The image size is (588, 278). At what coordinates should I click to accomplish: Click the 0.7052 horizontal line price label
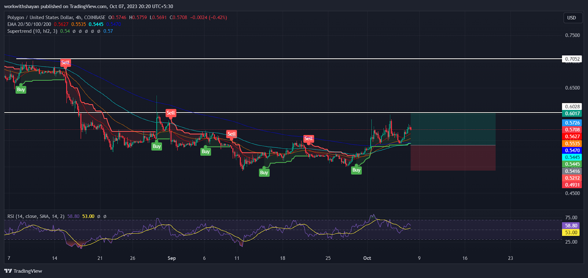[572, 59]
